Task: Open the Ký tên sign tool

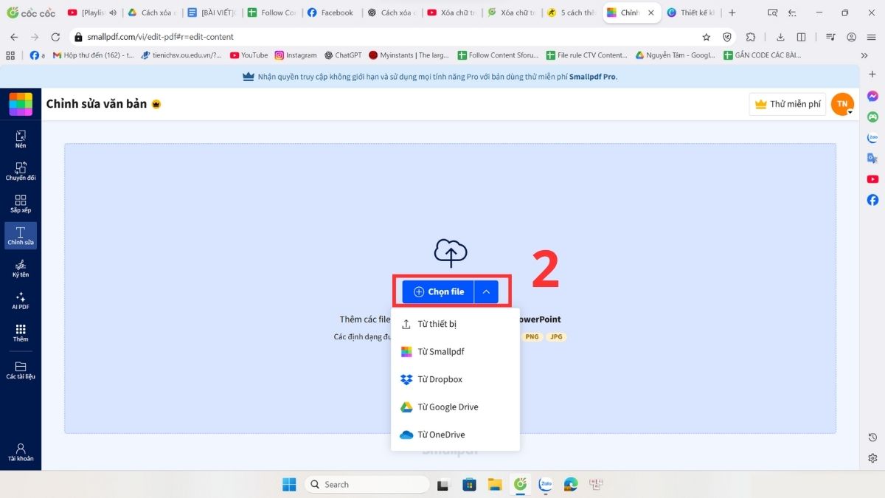Action: point(21,269)
